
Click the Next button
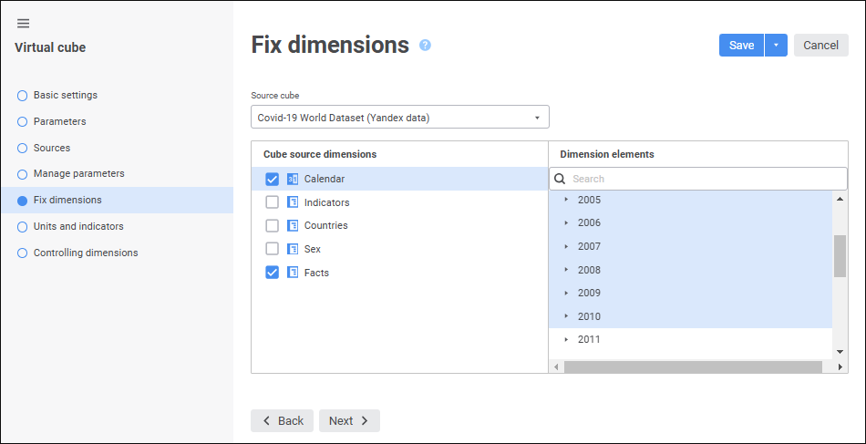(349, 420)
